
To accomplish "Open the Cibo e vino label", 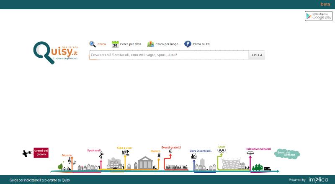I will (124, 148).
